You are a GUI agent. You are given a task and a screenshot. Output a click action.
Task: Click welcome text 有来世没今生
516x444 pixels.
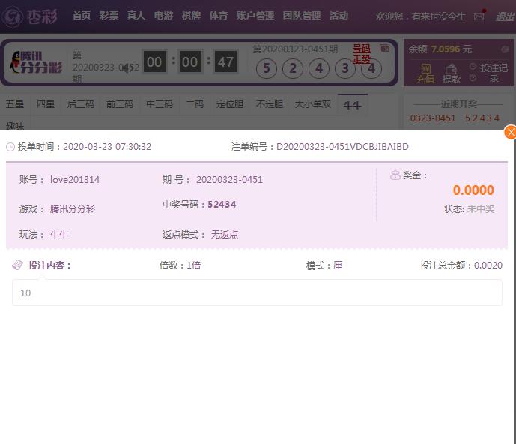click(x=438, y=16)
